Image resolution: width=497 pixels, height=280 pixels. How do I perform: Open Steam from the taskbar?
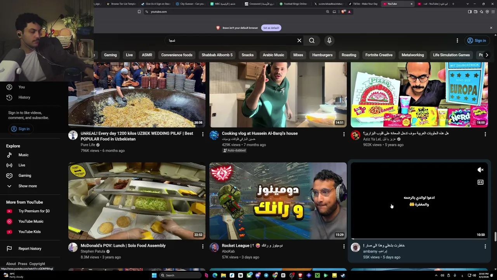(343, 275)
